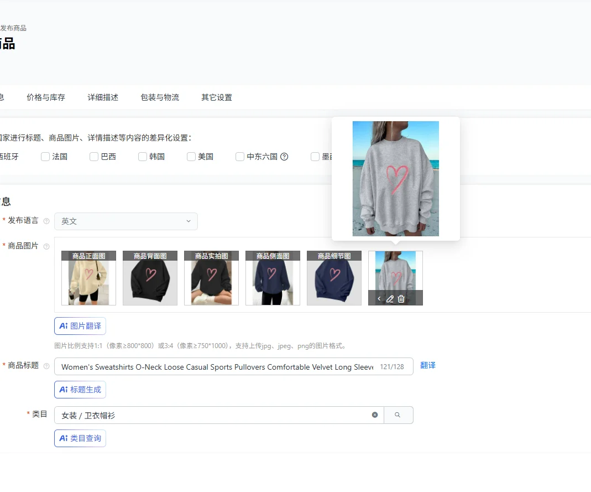Click the left arrow on the image thumbnail overlay

[x=379, y=298]
